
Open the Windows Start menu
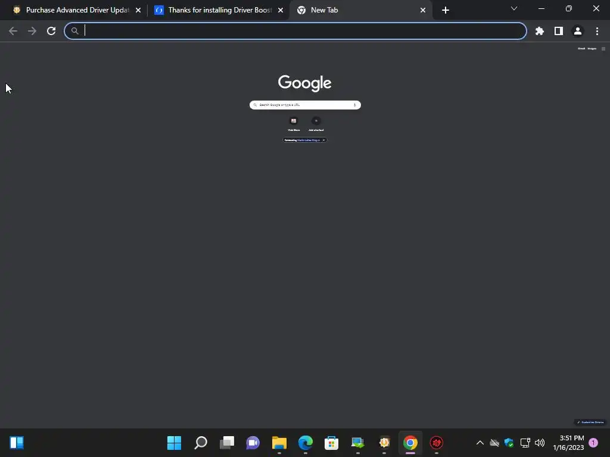(x=174, y=443)
